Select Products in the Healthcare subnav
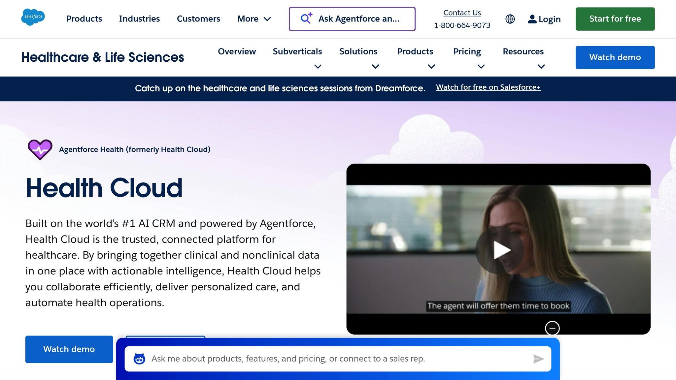676x380 pixels. pos(415,51)
